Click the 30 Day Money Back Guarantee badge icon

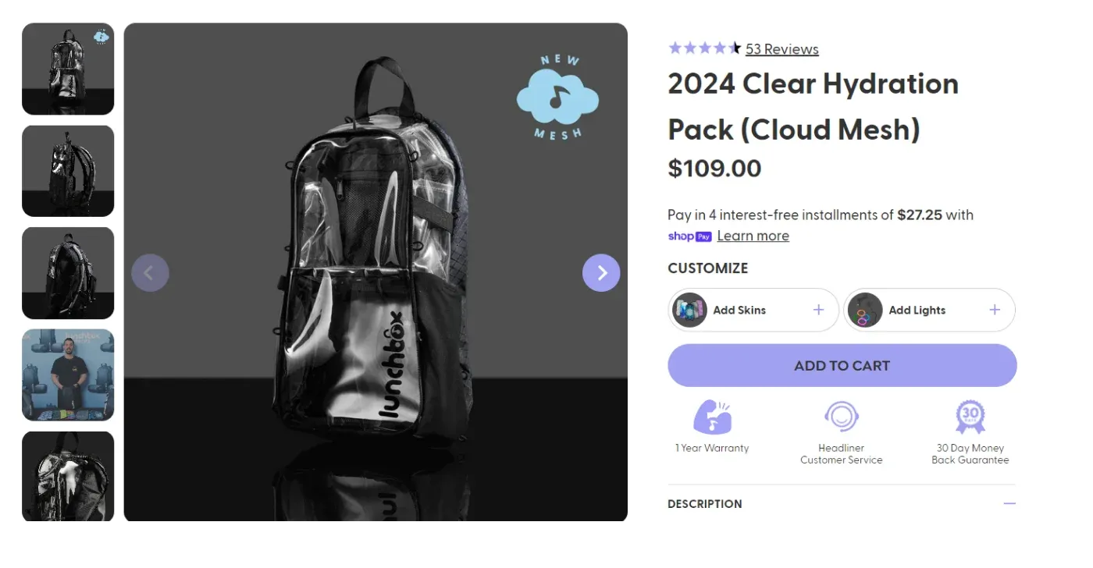coord(970,416)
